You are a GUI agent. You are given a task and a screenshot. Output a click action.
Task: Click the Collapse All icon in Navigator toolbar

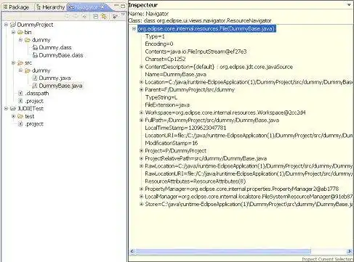tap(96, 16)
